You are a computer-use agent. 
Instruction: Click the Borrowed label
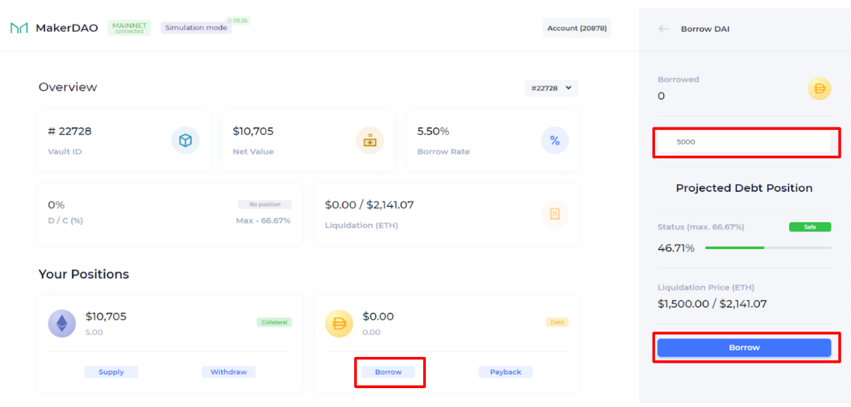[678, 79]
